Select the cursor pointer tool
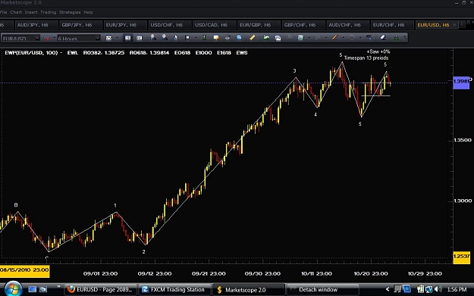Screen dimensions: 474x296 point(176,38)
